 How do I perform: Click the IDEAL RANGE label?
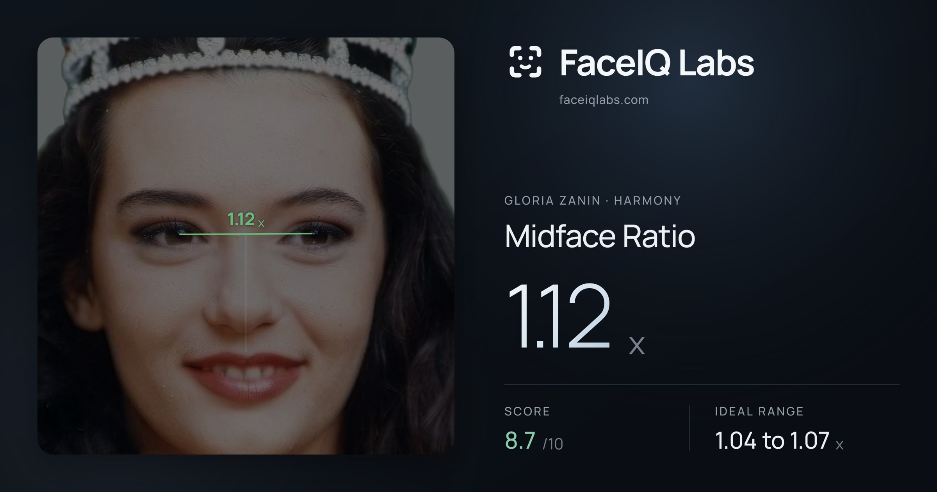click(x=759, y=412)
